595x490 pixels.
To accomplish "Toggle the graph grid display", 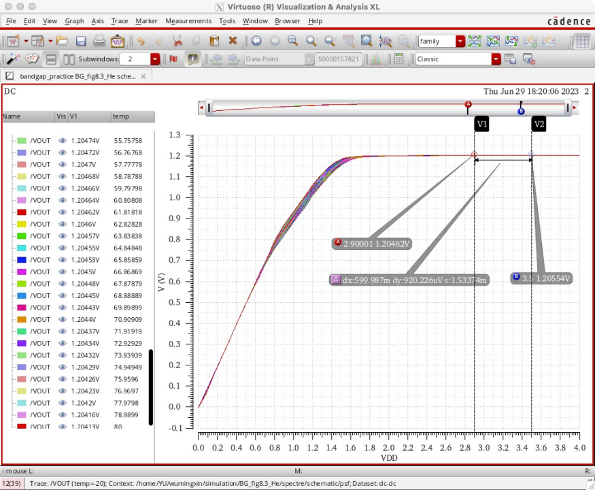I will (582, 41).
